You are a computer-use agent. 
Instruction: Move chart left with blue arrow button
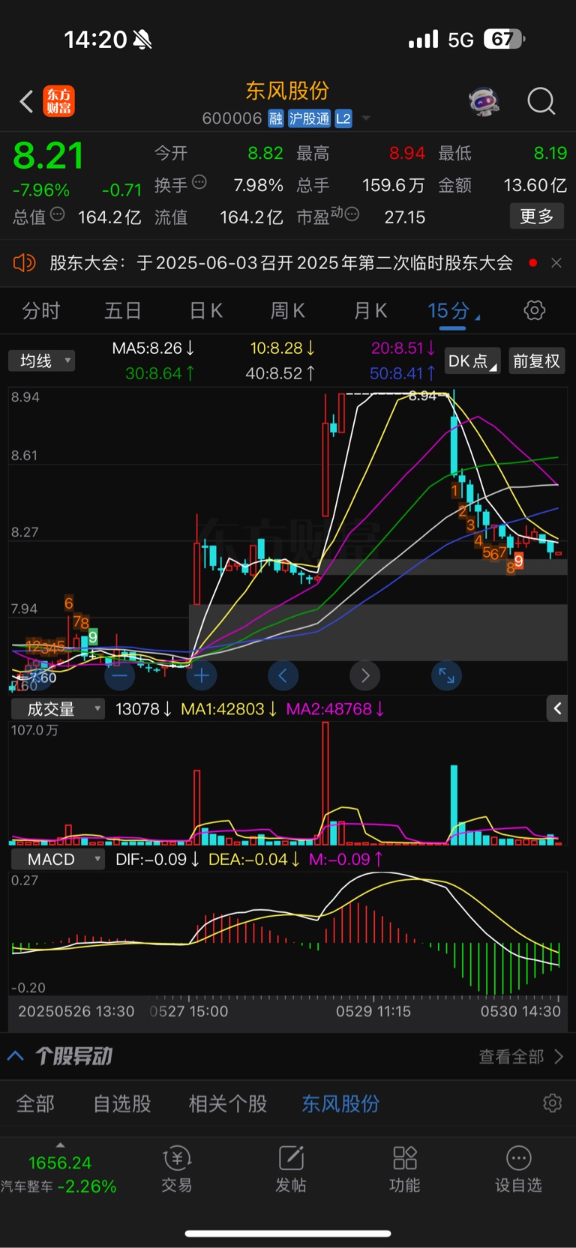pyautogui.click(x=283, y=676)
